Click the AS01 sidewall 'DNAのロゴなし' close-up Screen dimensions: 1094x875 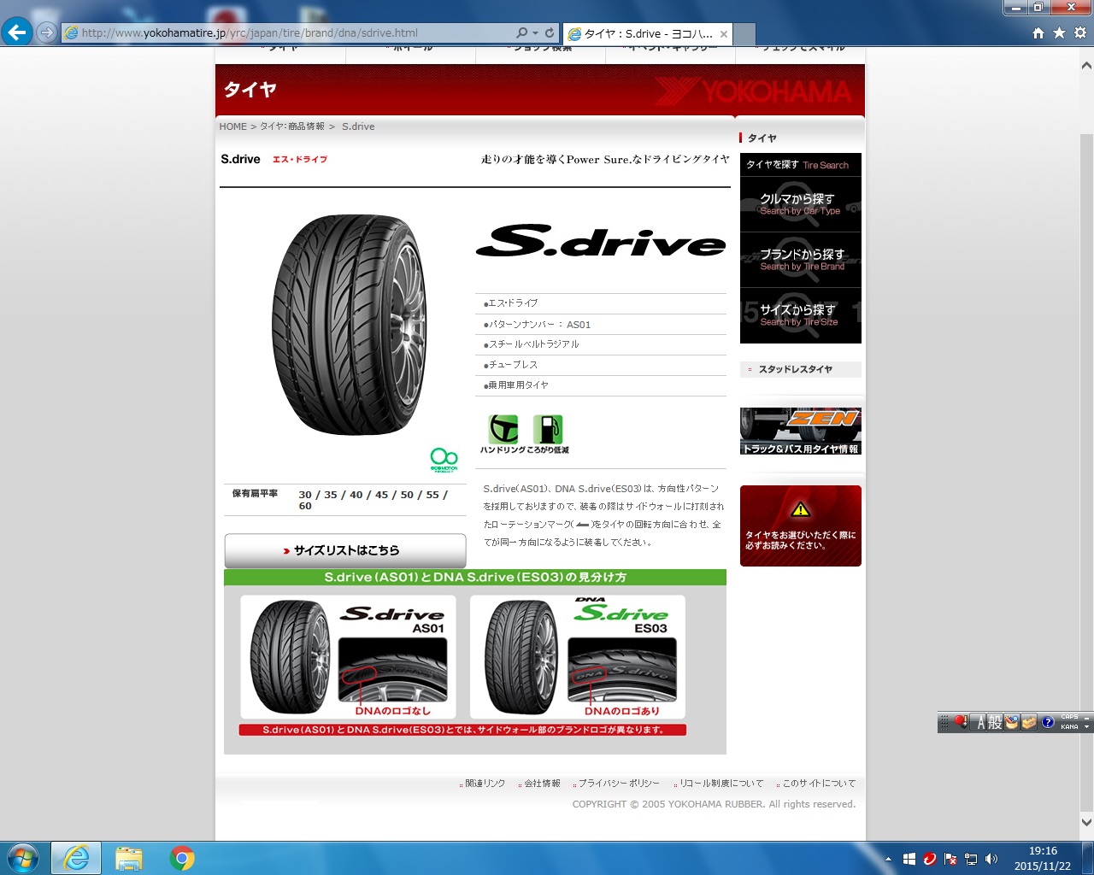coord(393,670)
